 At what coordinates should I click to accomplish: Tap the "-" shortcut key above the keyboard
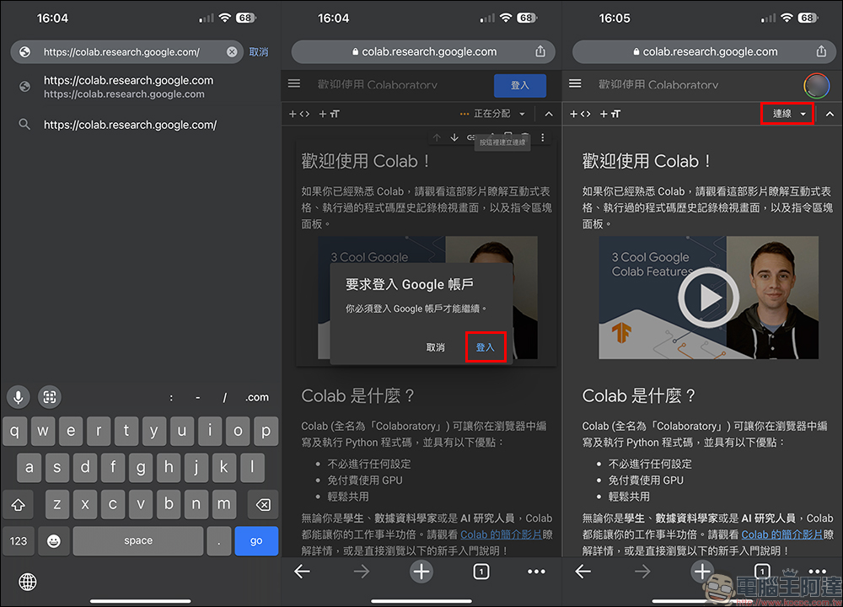(198, 397)
